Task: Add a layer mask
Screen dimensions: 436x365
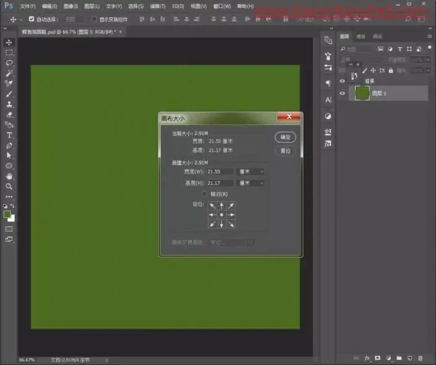Action: (377, 358)
